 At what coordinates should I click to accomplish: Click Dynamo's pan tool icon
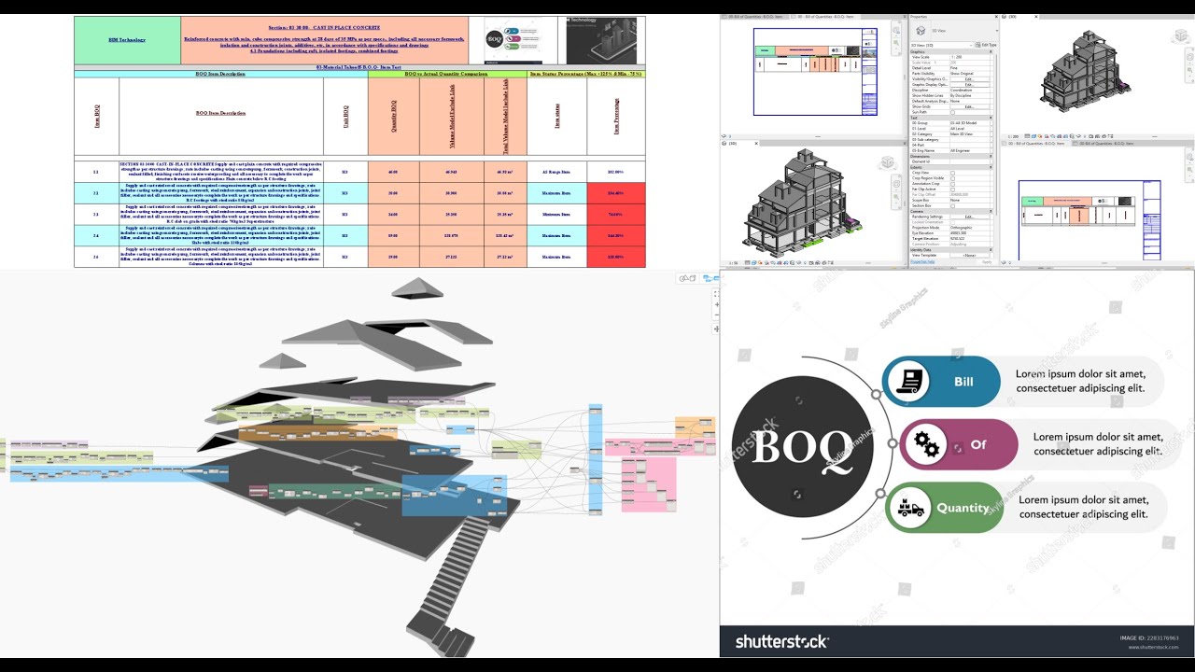coord(717,329)
